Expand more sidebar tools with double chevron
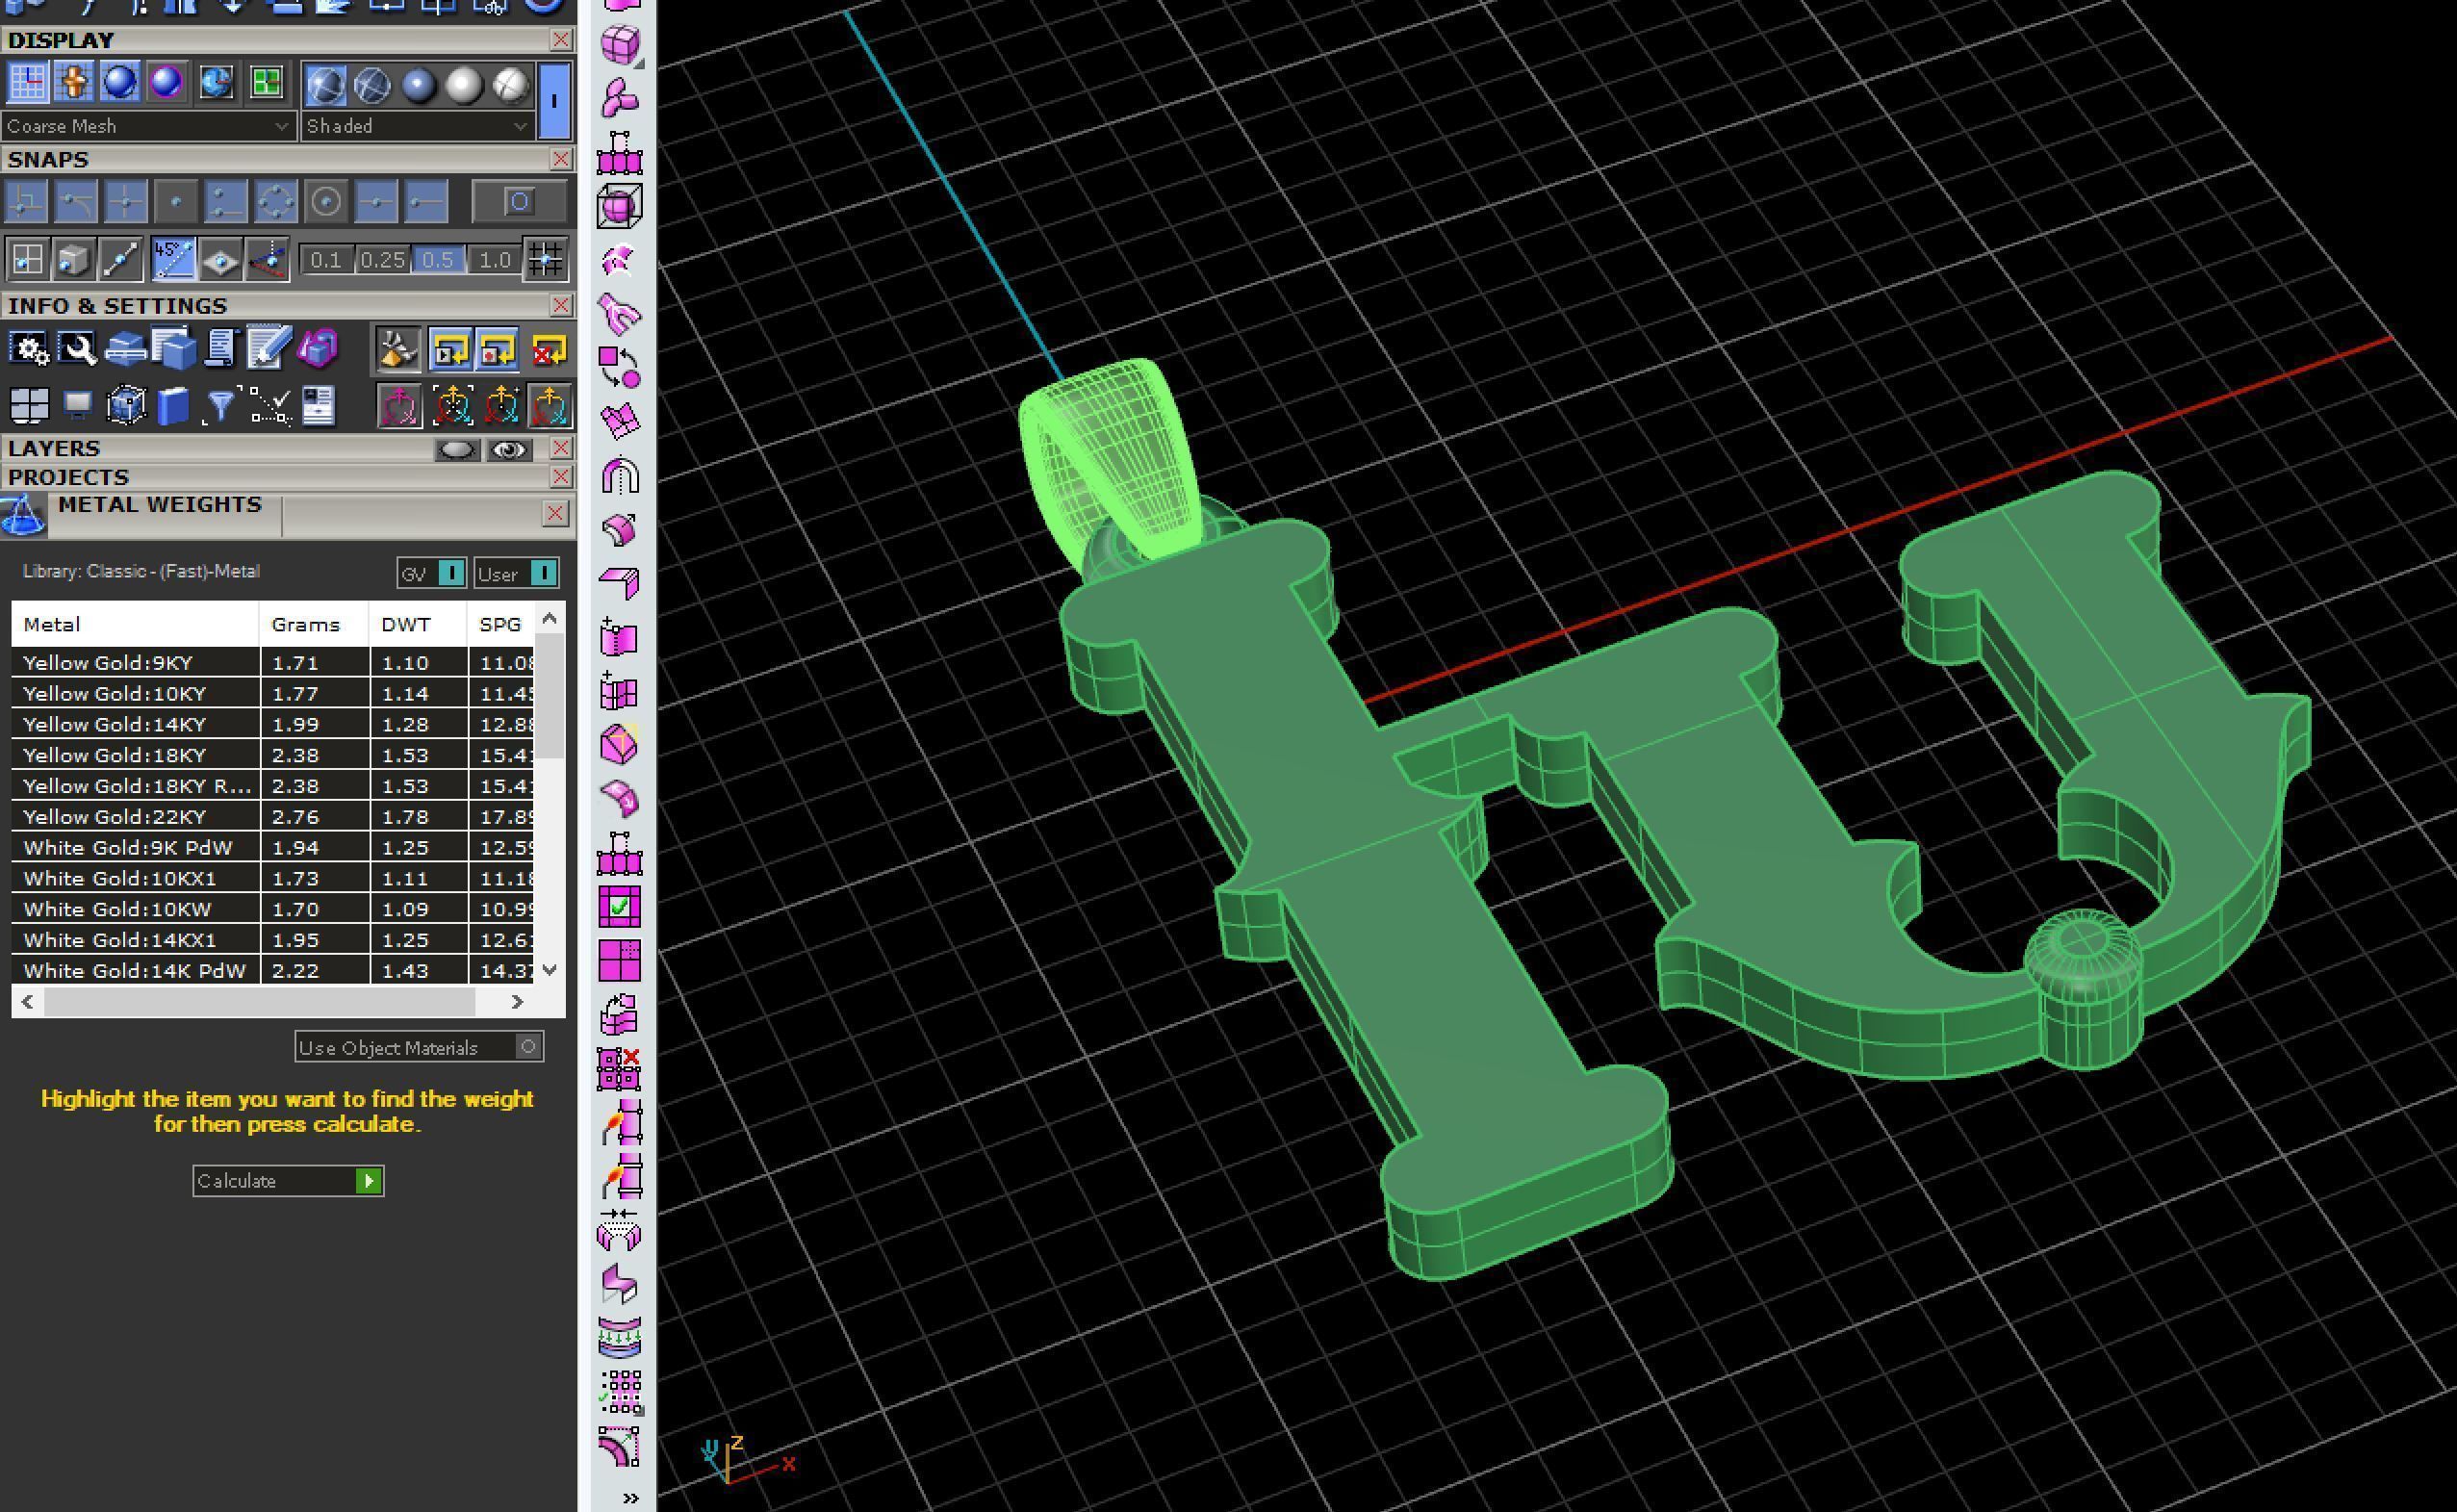Image resolution: width=2457 pixels, height=1512 pixels. pos(631,1497)
